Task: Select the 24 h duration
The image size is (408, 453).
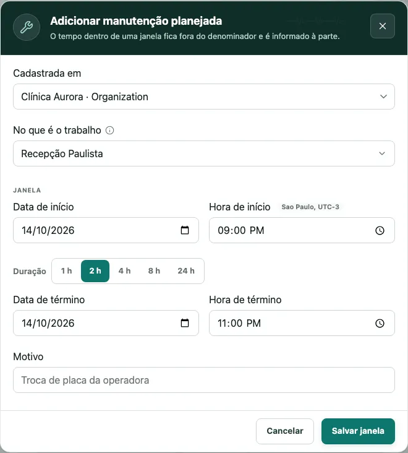Action: coord(186,271)
